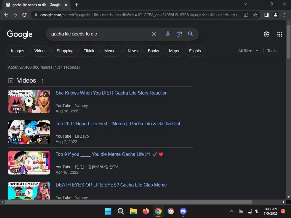The width and height of the screenshot is (291, 218).
Task: Launch Firefox from the taskbar
Action: tap(146, 211)
